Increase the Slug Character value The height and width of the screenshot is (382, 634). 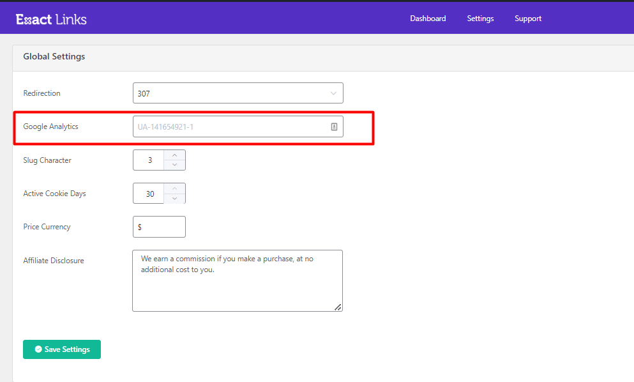click(175, 155)
